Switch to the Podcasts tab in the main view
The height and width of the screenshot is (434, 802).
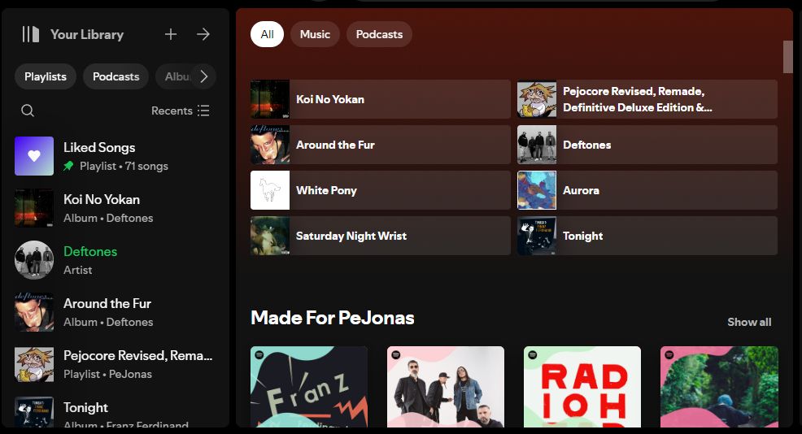coord(380,34)
